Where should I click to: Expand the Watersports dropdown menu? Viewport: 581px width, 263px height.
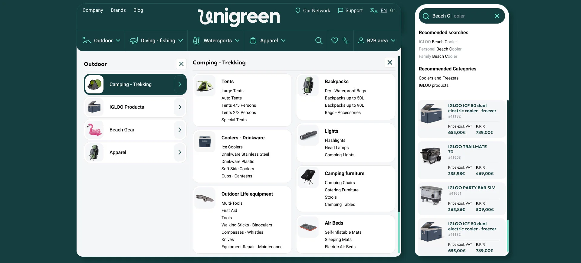click(x=216, y=41)
